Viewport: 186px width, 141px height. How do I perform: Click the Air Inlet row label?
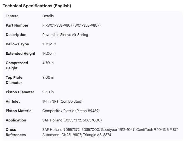click(13, 101)
